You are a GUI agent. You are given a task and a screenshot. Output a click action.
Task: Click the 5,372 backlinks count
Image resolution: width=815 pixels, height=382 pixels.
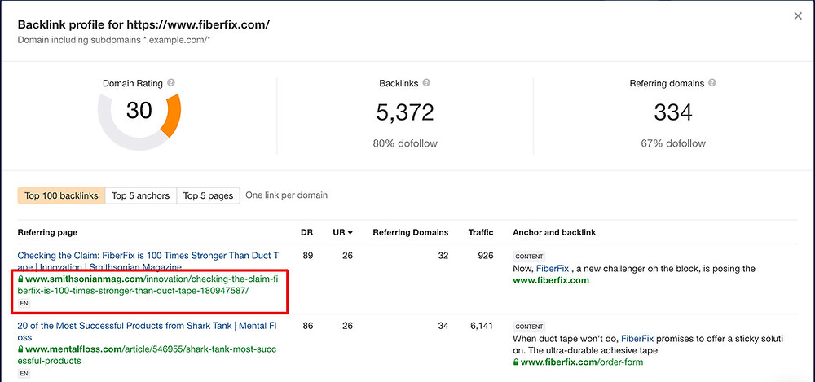tap(405, 112)
